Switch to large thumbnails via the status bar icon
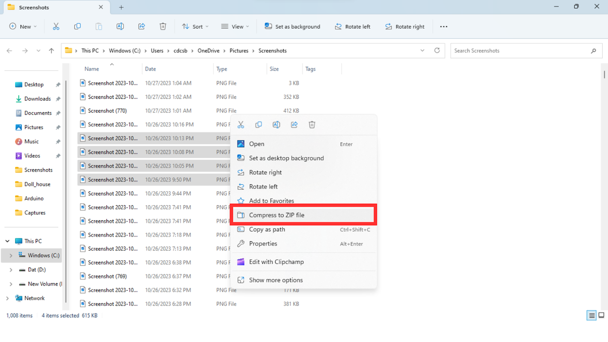The width and height of the screenshot is (608, 342). [600, 315]
